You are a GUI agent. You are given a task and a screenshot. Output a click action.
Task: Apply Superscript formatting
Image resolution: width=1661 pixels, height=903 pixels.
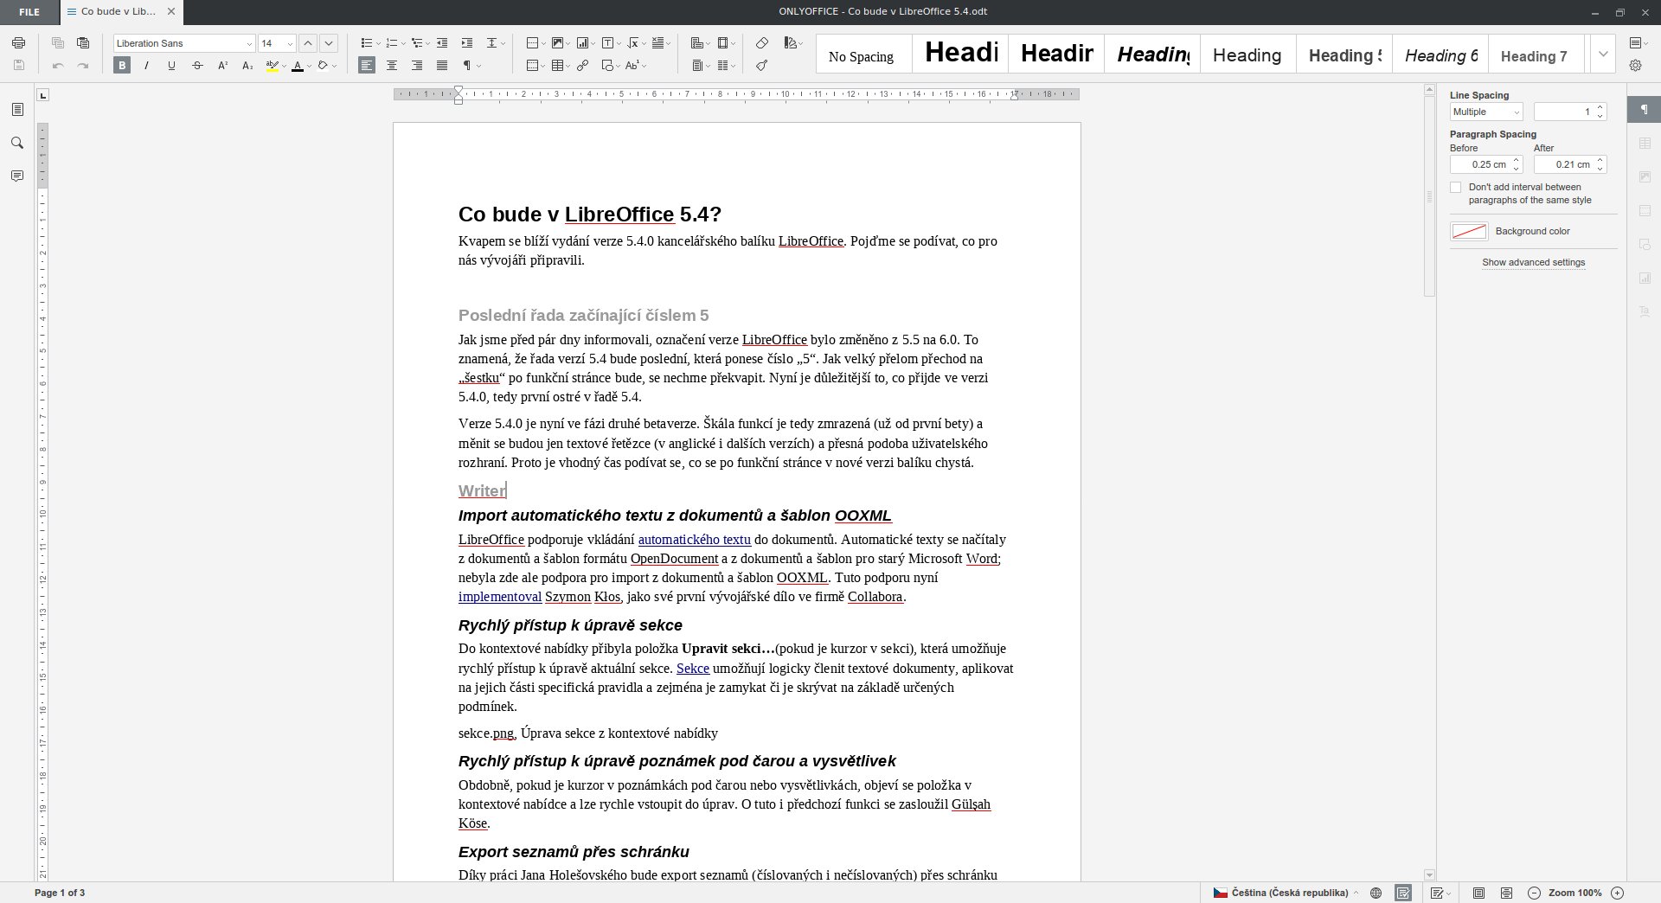tap(222, 66)
